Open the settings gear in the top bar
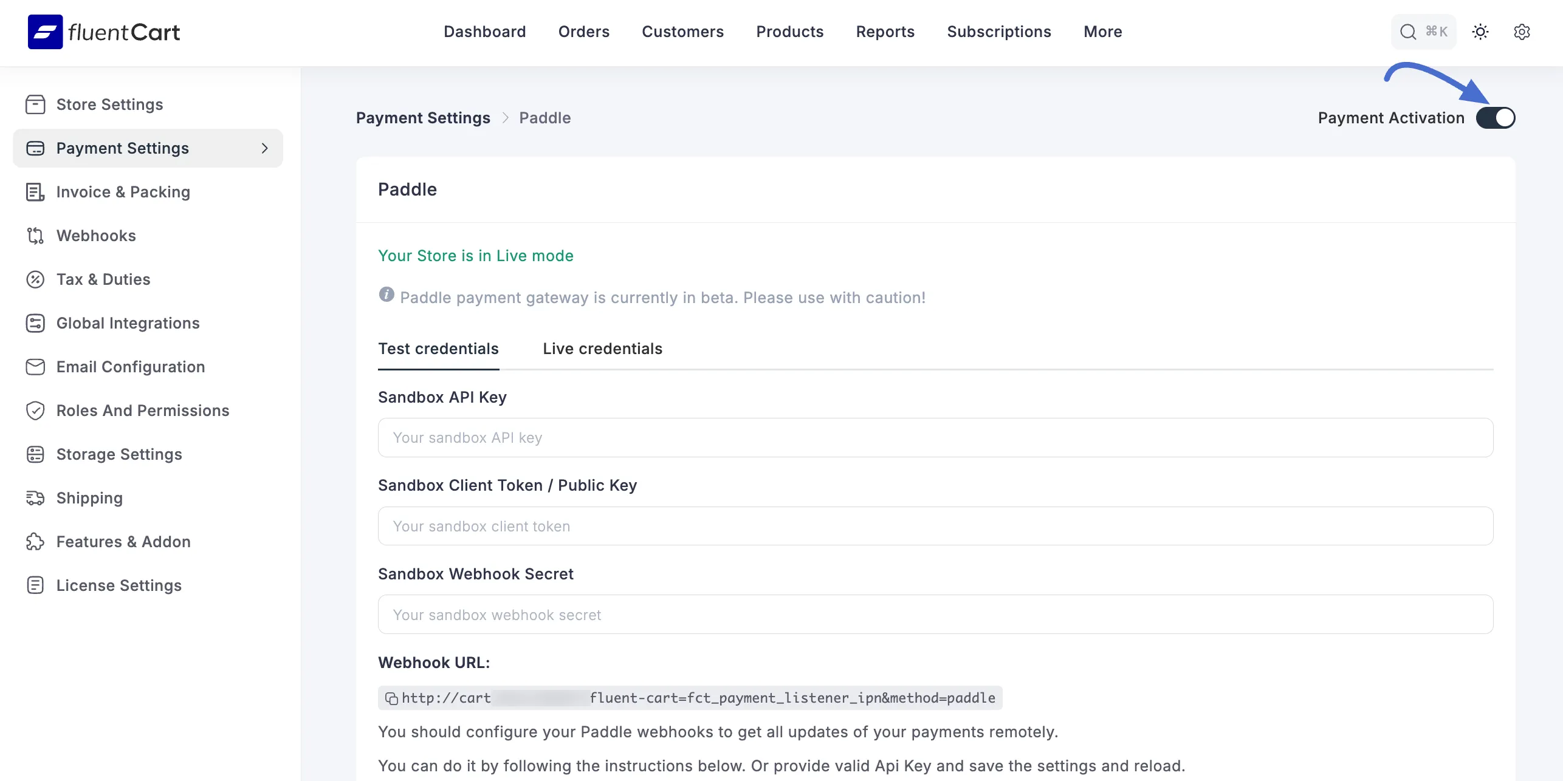Image resolution: width=1563 pixels, height=781 pixels. (x=1522, y=32)
